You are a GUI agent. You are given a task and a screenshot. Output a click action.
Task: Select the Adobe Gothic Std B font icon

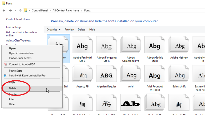(155, 45)
